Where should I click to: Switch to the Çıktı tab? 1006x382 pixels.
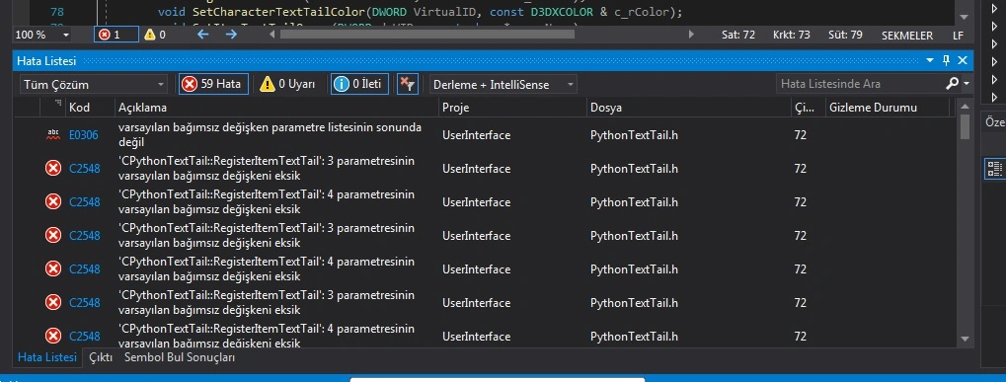pos(101,357)
